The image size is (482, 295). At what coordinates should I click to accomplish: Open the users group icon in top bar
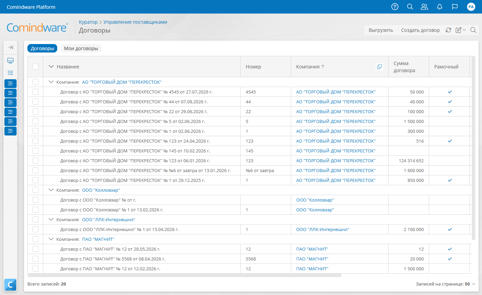click(x=424, y=6)
